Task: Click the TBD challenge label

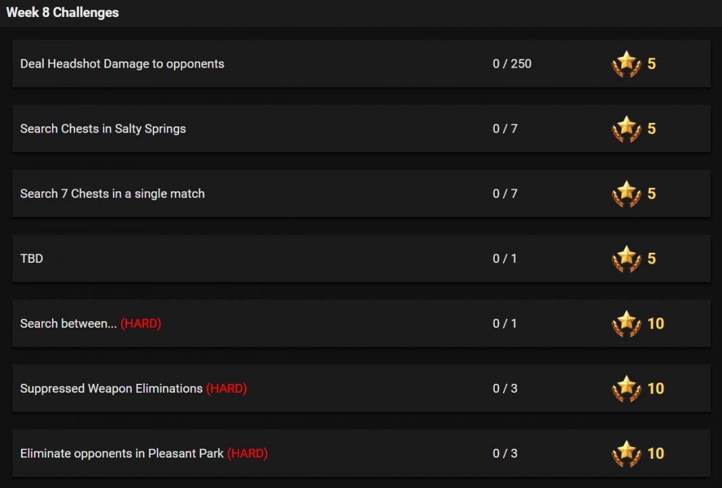Action: pos(31,258)
